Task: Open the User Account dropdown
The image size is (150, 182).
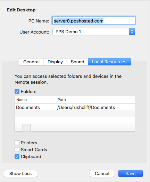Action: click(x=94, y=32)
